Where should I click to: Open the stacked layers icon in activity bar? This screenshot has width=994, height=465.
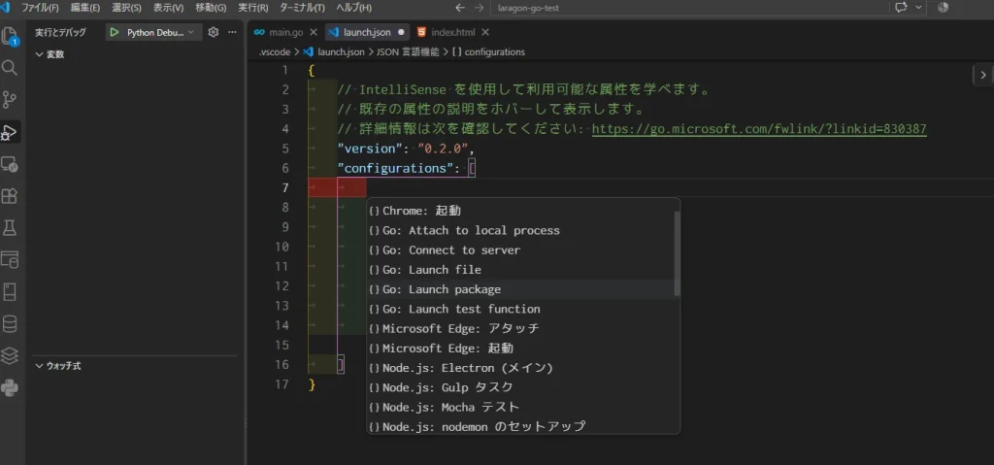pyautogui.click(x=10, y=355)
